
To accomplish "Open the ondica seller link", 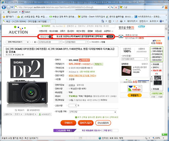I will click(72, 85).
